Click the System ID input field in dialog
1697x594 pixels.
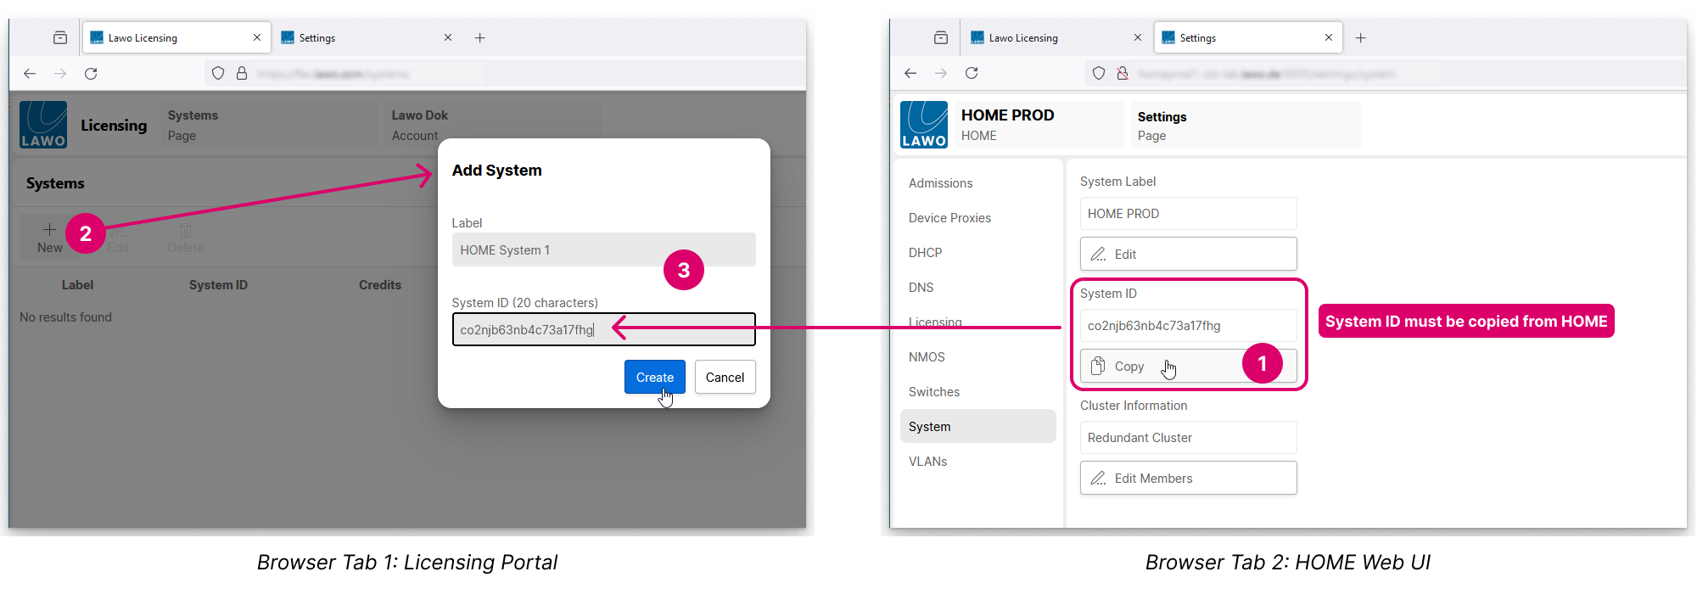coord(602,330)
